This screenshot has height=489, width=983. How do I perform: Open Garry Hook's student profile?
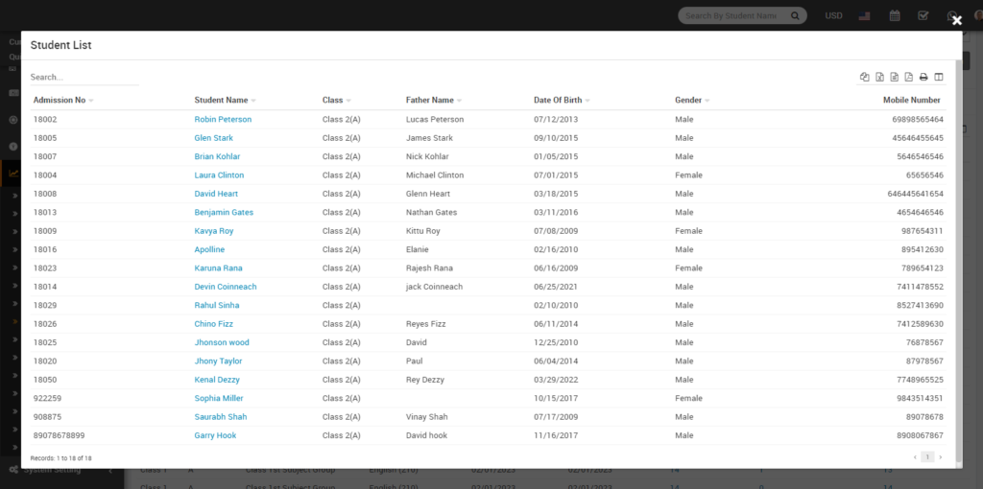click(x=216, y=435)
